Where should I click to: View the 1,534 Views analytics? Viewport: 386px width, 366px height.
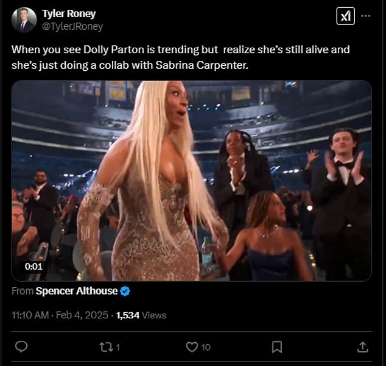click(x=141, y=315)
